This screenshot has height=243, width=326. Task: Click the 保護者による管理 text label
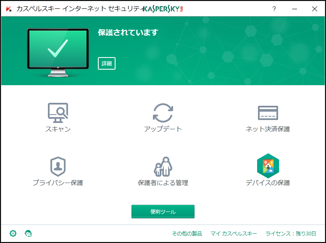tap(163, 183)
